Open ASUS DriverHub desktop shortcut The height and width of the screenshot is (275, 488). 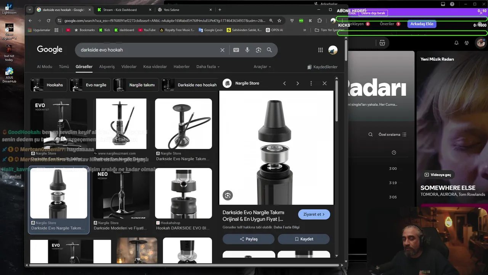9,75
